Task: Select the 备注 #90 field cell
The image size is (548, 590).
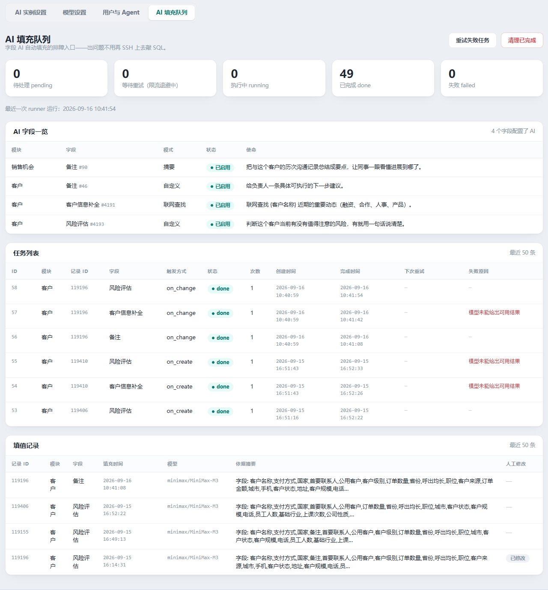Action: point(77,167)
